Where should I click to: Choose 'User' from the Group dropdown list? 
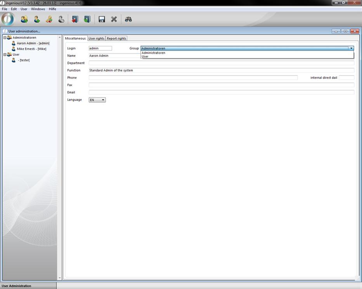(145, 57)
